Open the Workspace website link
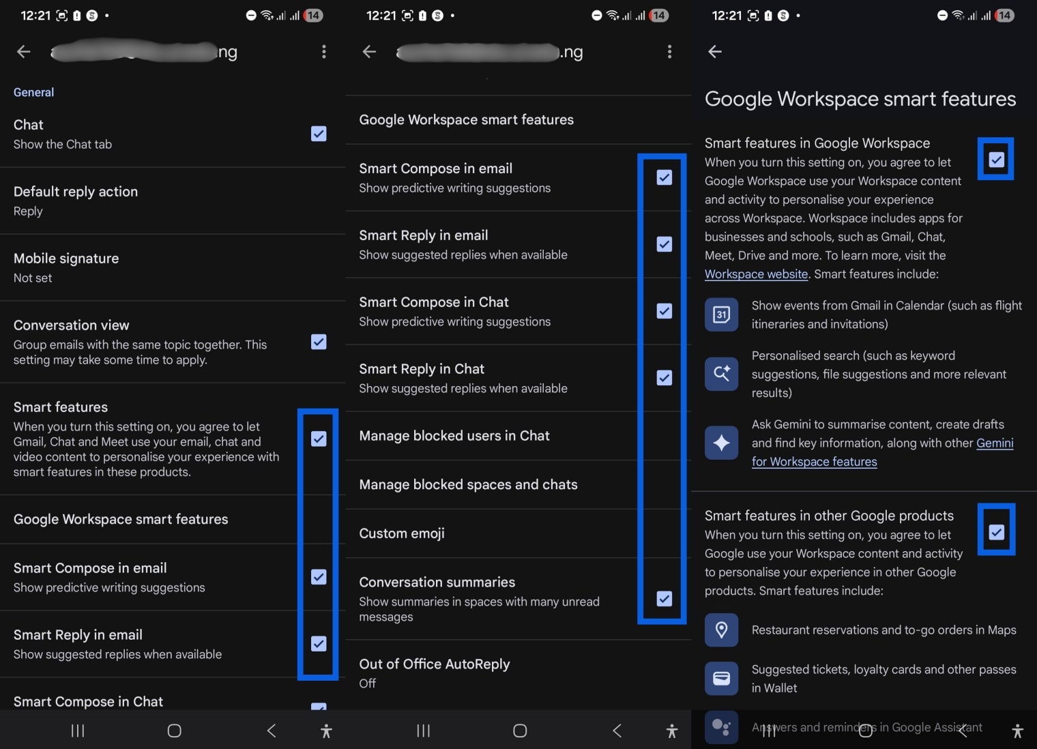Viewport: 1037px width, 749px height. (755, 274)
